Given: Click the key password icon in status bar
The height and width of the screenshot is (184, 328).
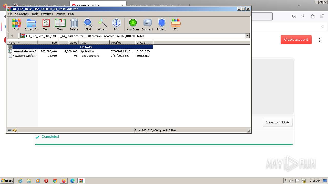Looking at the screenshot, I should [x=15, y=130].
